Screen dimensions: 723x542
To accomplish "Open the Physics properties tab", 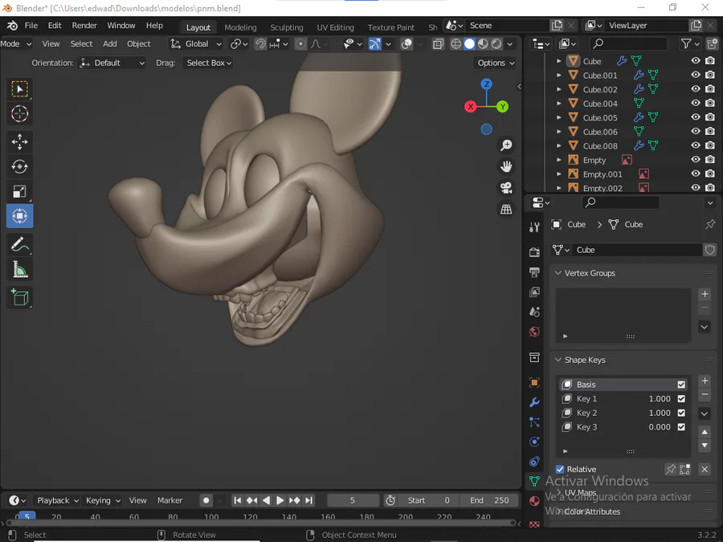I will click(x=534, y=442).
